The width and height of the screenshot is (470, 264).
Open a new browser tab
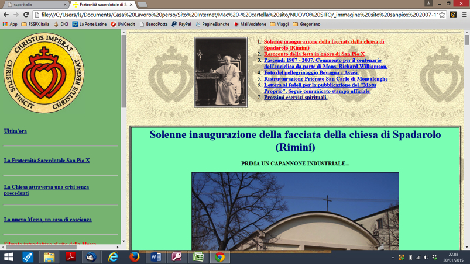click(x=142, y=5)
